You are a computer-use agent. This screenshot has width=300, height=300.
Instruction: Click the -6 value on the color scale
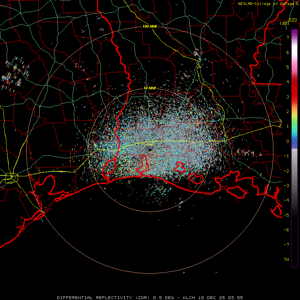[x=286, y=230]
